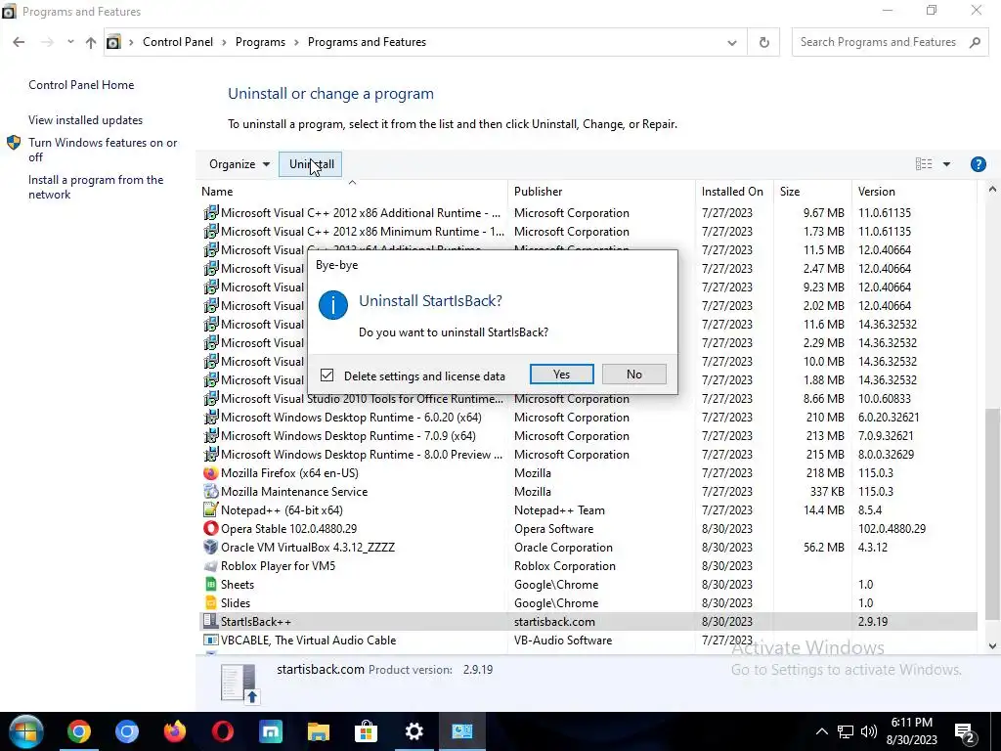The image size is (1001, 751).
Task: Select Microsoft Windows Desktop Runtime 6.0.20 row
Action: pos(588,418)
